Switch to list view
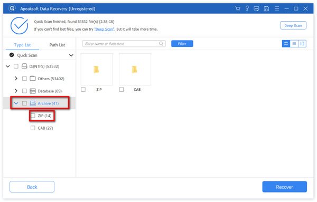Screen dimensions: 317x202 [294, 44]
